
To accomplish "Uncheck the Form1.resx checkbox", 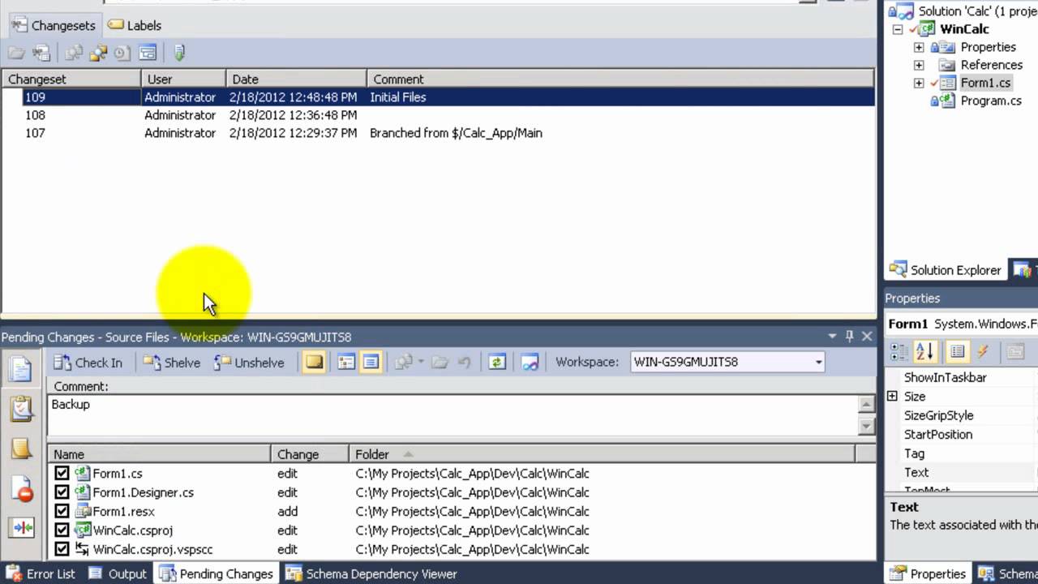I will 62,511.
